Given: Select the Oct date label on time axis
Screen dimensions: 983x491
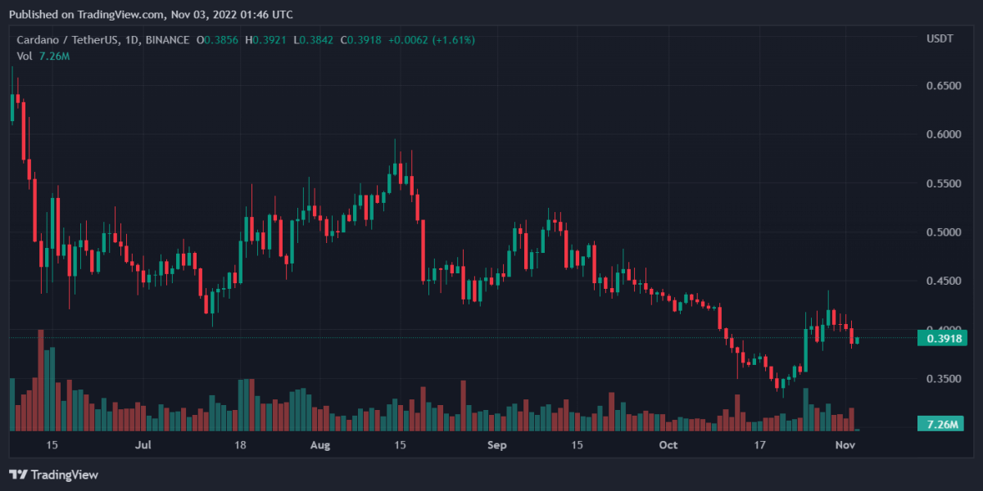Looking at the screenshot, I should [x=668, y=445].
